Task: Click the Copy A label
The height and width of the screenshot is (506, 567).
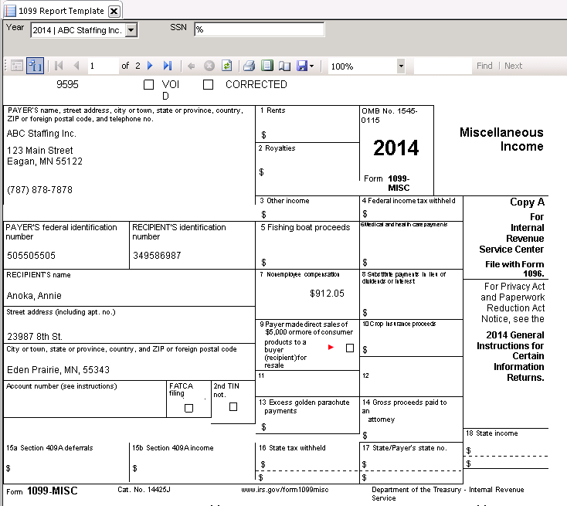Action: pos(527,202)
